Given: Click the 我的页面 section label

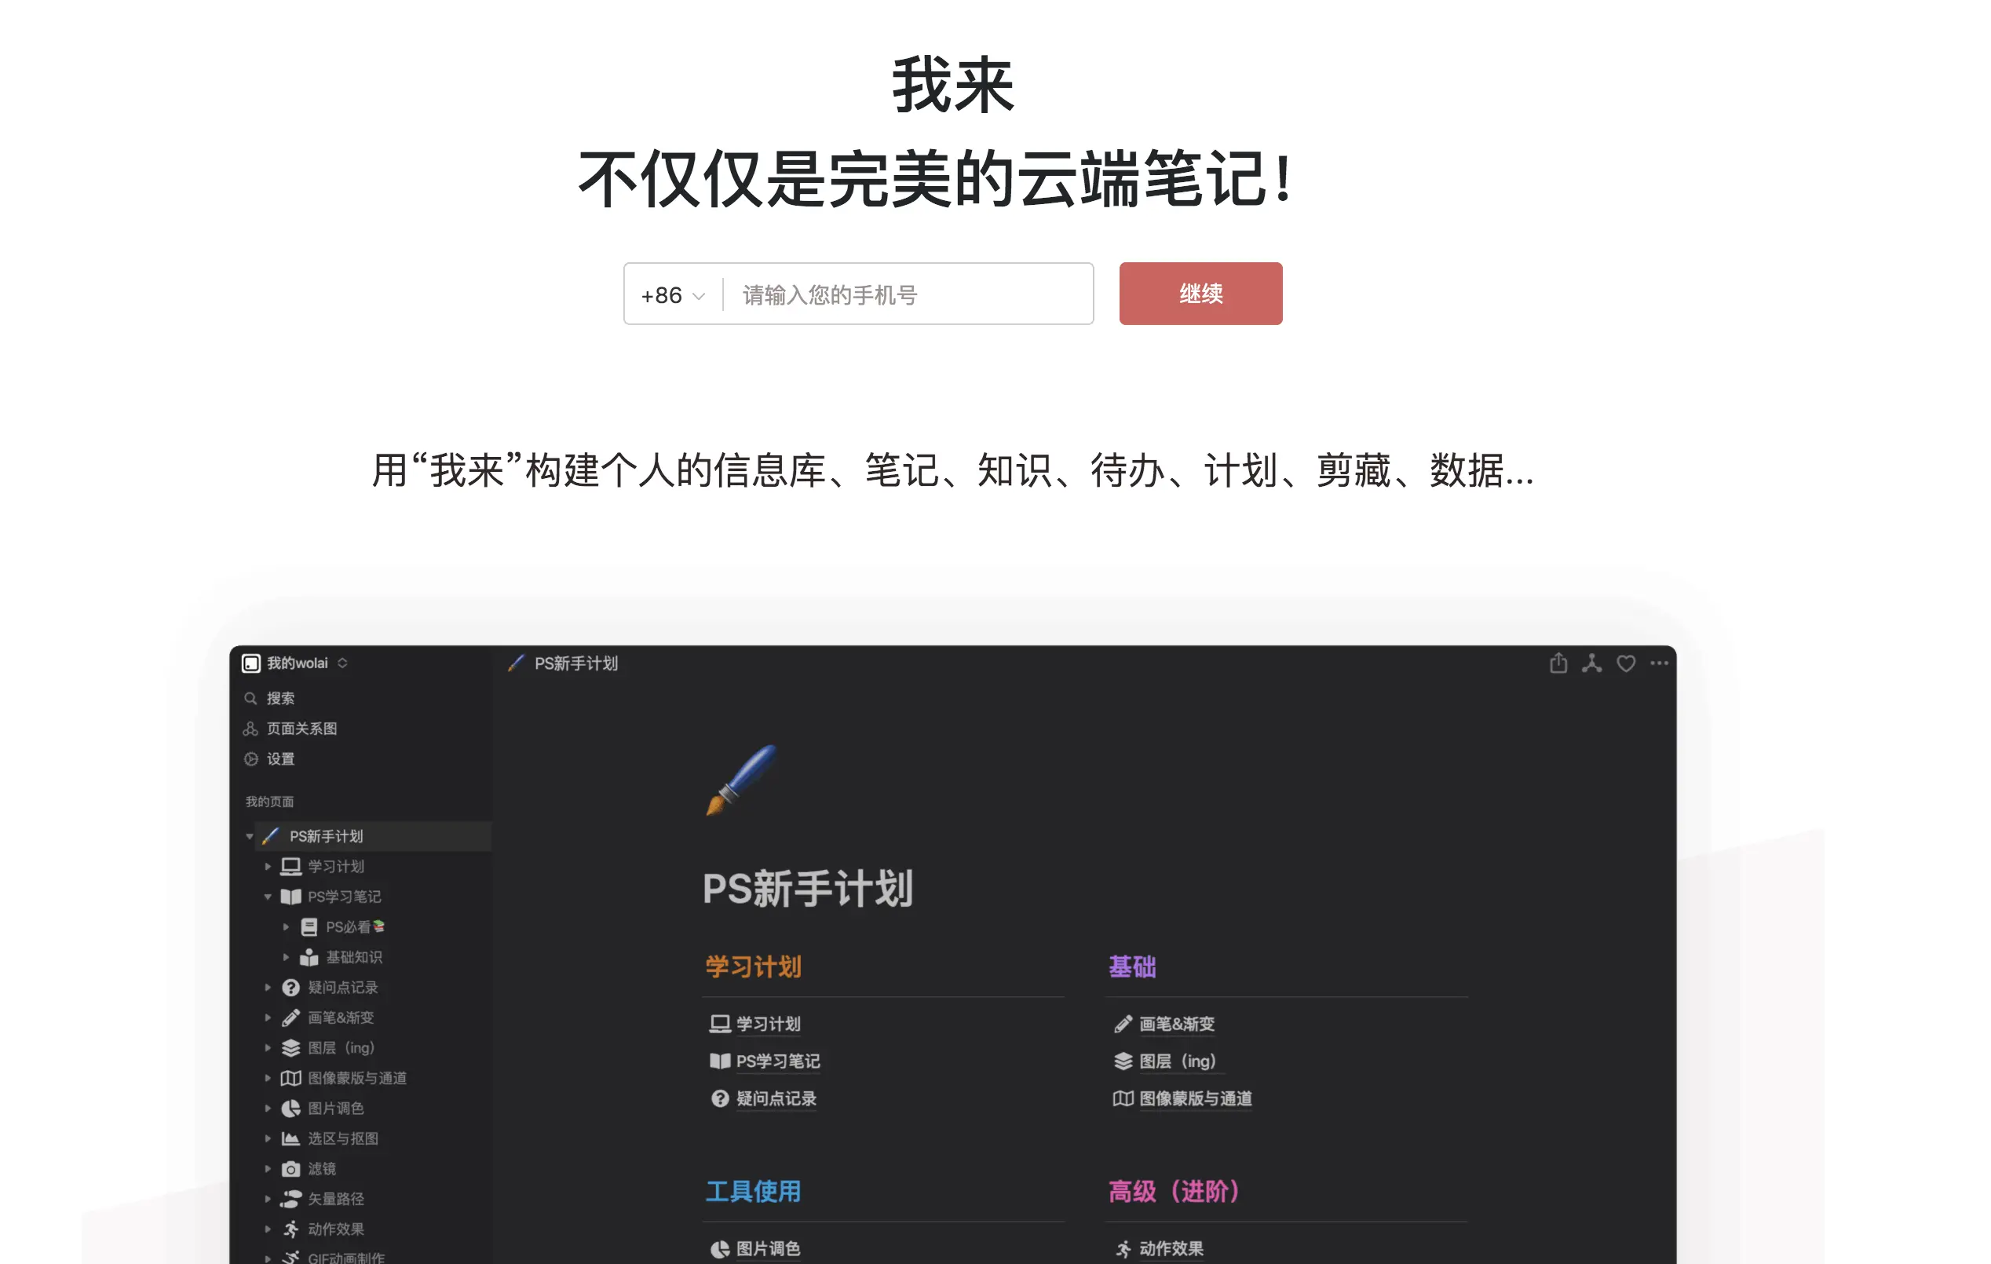Looking at the screenshot, I should coord(269,801).
